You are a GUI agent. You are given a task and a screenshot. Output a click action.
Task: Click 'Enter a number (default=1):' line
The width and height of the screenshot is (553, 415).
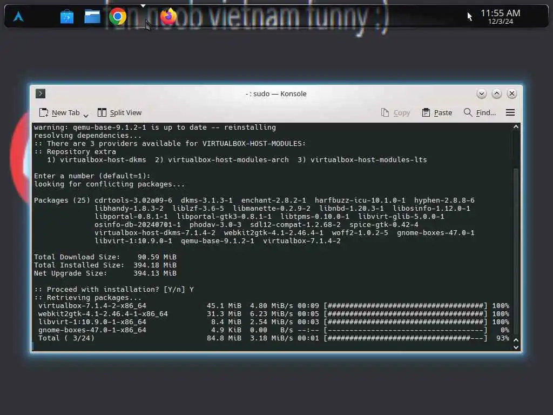coord(92,176)
